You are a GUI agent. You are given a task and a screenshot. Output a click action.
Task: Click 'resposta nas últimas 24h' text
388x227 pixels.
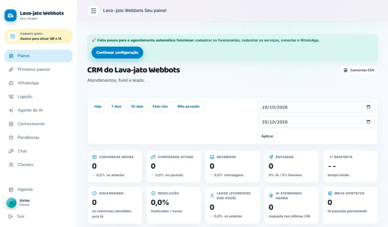click(289, 217)
